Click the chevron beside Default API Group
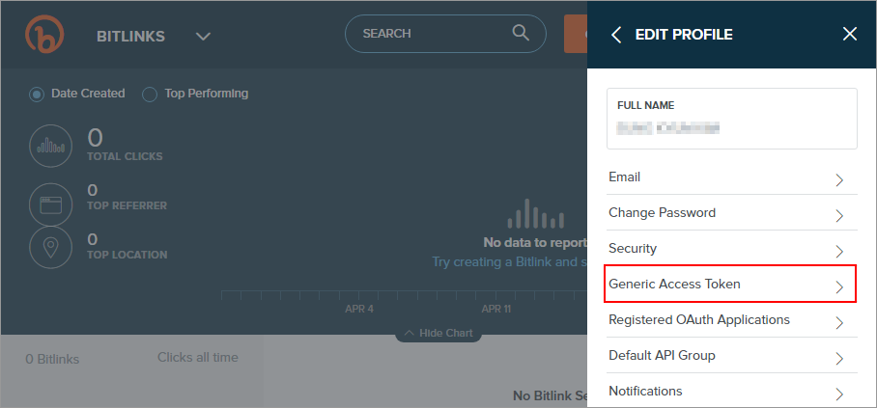877x408 pixels. pos(839,359)
